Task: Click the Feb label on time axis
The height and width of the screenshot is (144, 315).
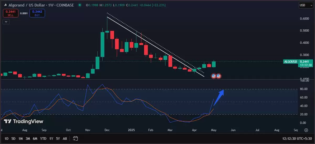Action: click(150, 130)
